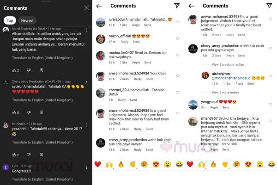Viewport: 277px width, 185px height.
Task: Open three-dot menu for EVH's comment
Action: point(87,167)
